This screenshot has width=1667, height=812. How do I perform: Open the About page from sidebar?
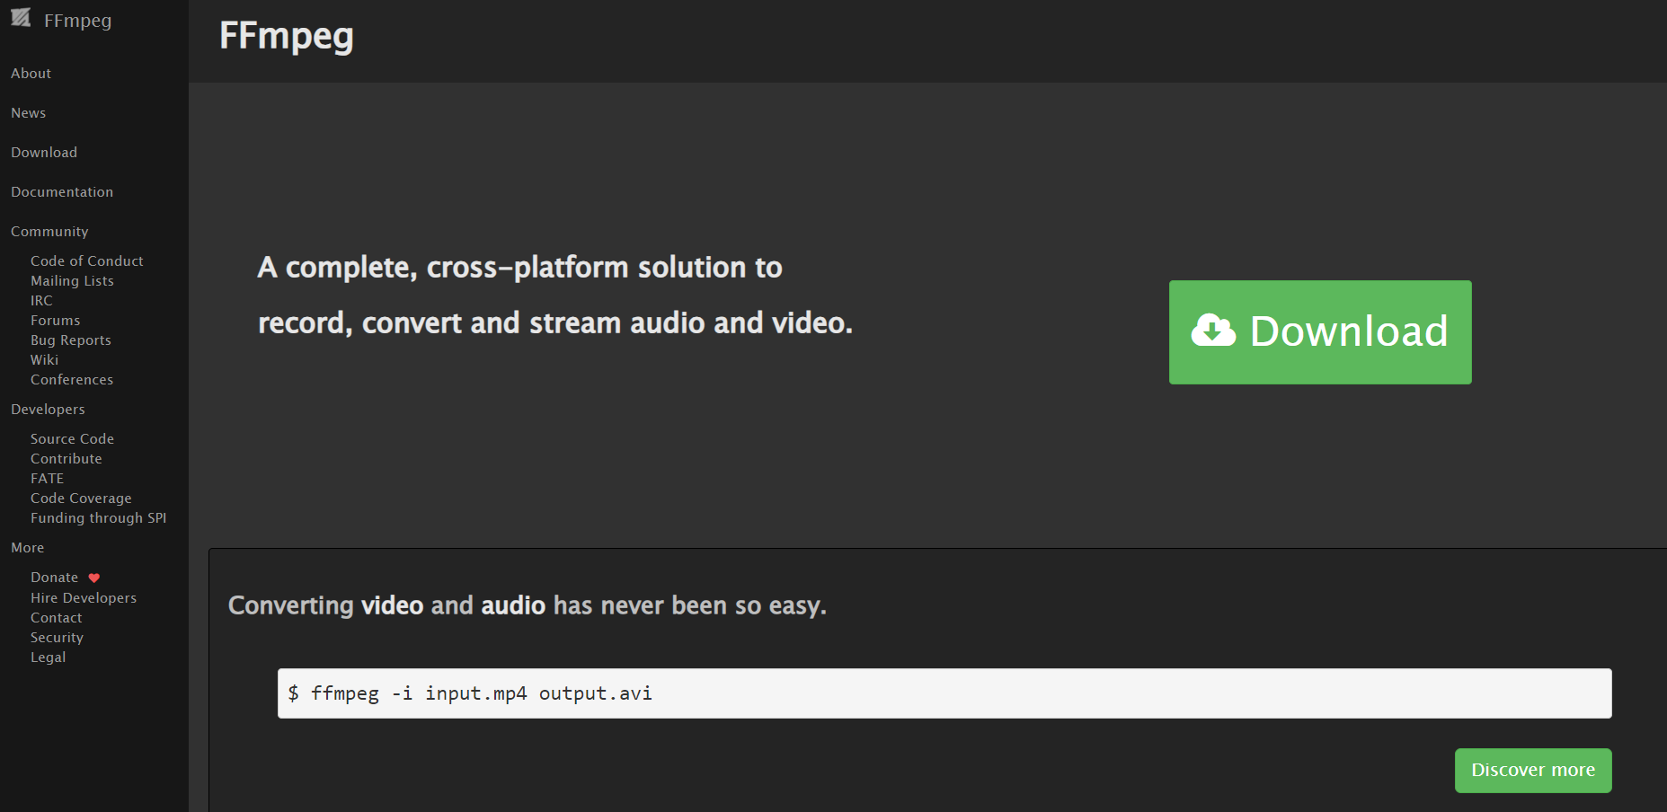31,74
